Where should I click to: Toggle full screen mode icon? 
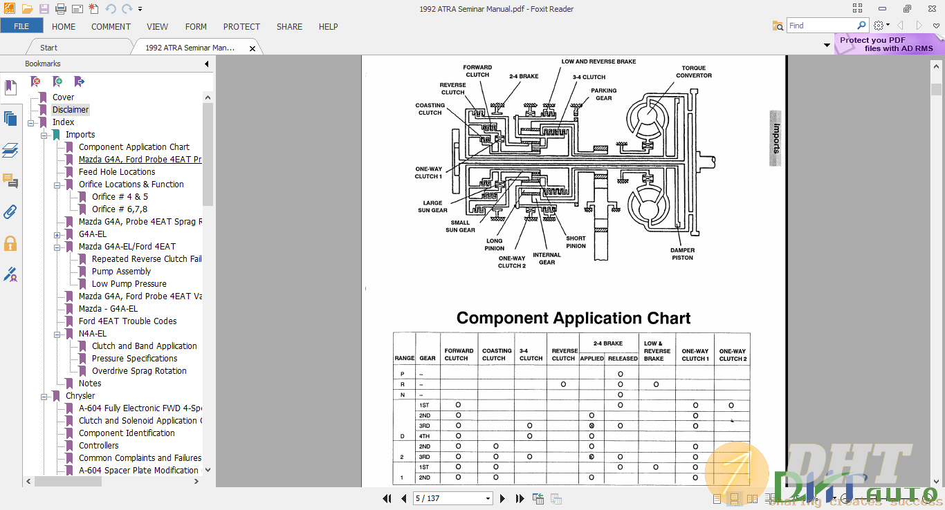[x=858, y=8]
